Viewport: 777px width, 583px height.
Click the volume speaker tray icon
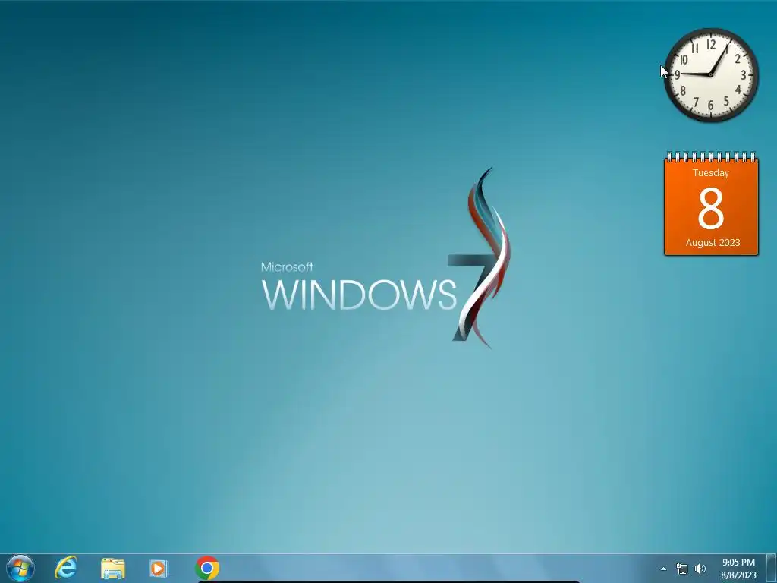pyautogui.click(x=700, y=569)
